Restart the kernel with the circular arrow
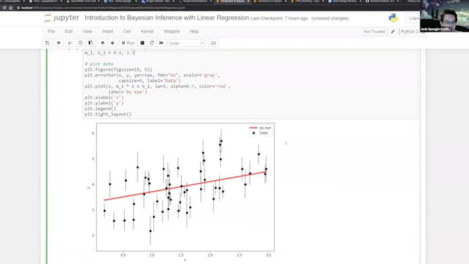The image size is (469, 264). coord(152,43)
